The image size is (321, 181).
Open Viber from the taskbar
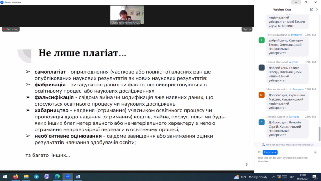click(47, 177)
